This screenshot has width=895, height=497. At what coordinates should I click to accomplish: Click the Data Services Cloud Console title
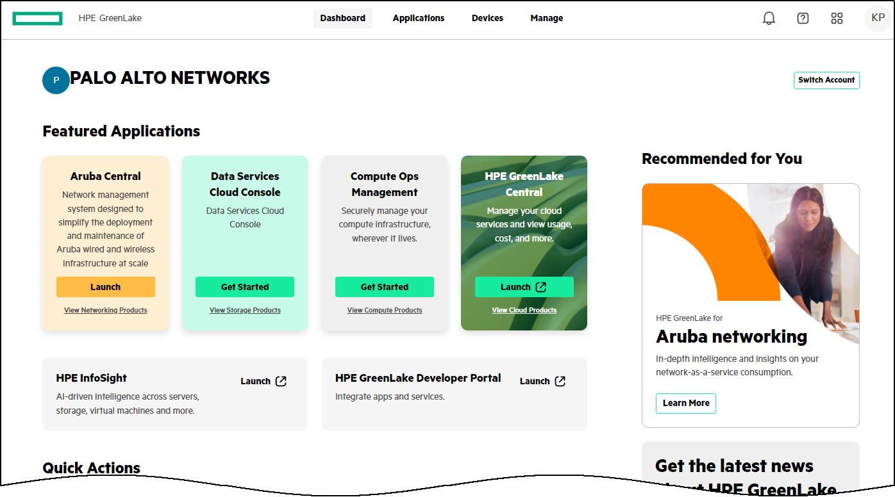click(x=245, y=184)
